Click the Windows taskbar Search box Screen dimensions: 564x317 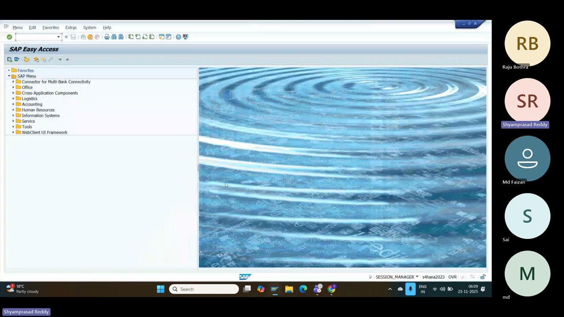(x=204, y=289)
